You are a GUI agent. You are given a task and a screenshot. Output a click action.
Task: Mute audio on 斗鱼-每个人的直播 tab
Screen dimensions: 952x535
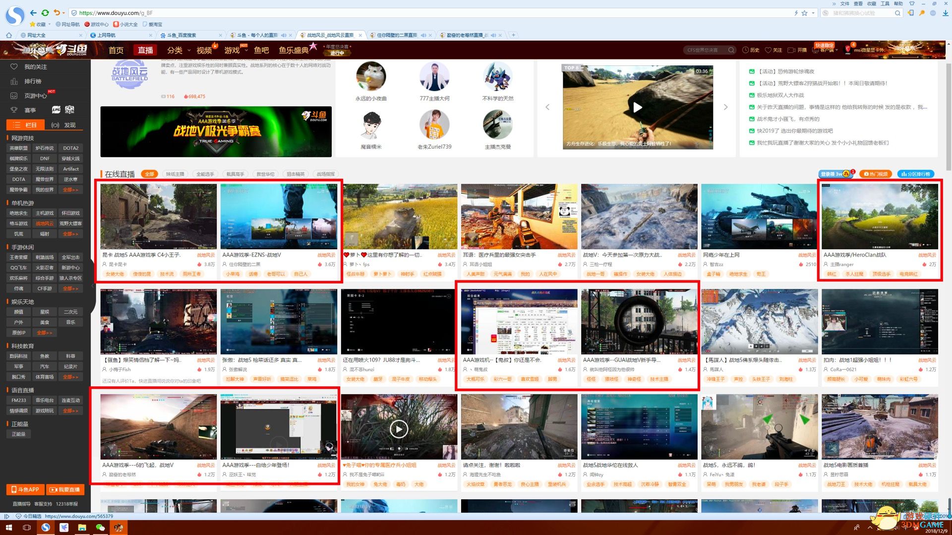pyautogui.click(x=284, y=35)
